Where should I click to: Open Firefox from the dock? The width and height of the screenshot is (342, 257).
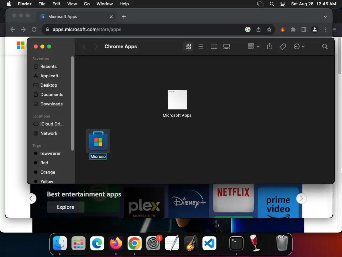pyautogui.click(x=116, y=243)
